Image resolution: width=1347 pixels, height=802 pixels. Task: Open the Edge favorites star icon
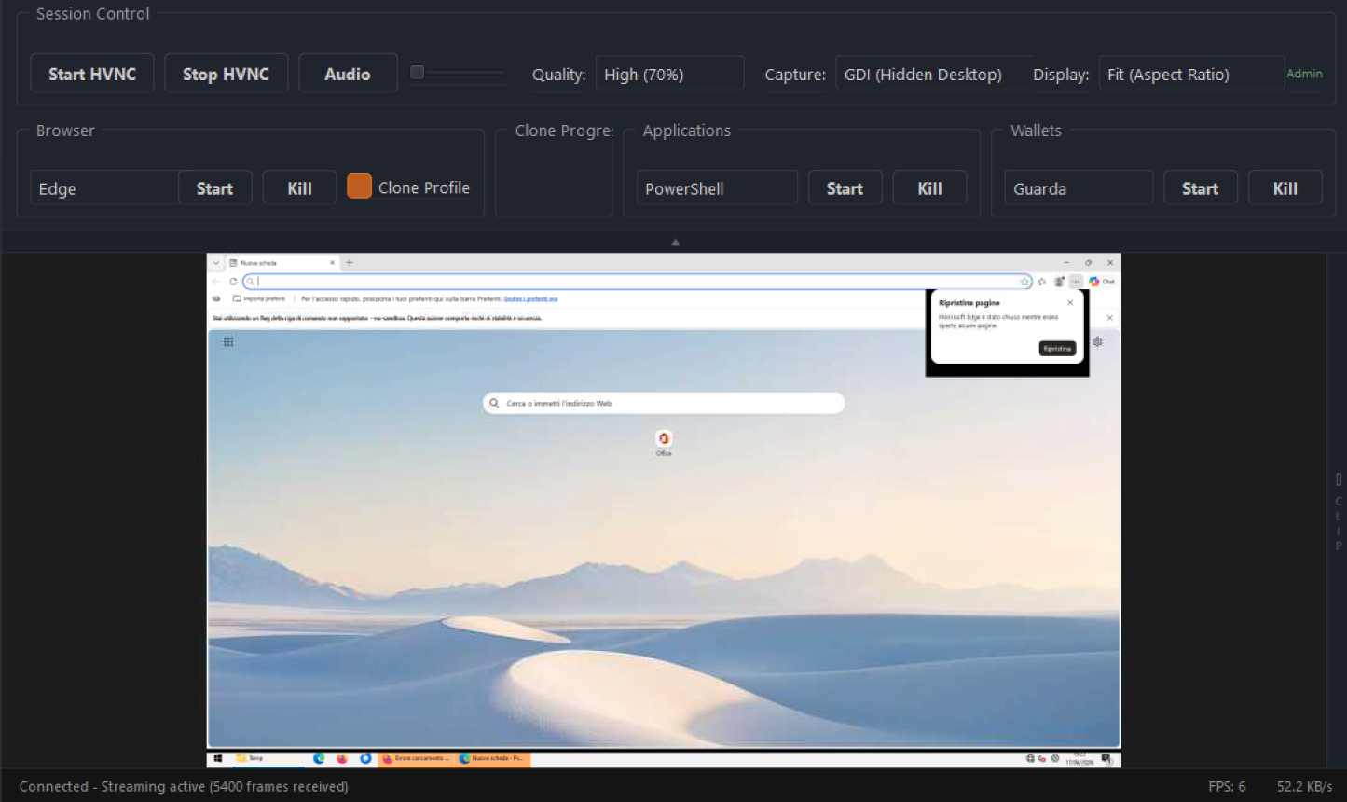[x=1041, y=281]
